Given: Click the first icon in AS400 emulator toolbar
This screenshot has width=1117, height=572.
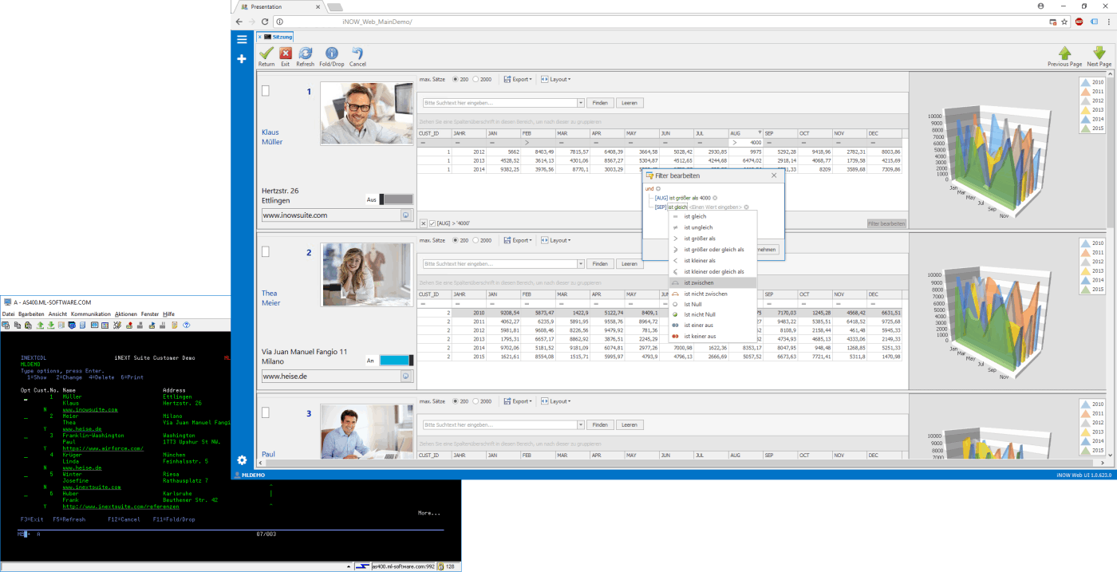Looking at the screenshot, I should coord(6,325).
